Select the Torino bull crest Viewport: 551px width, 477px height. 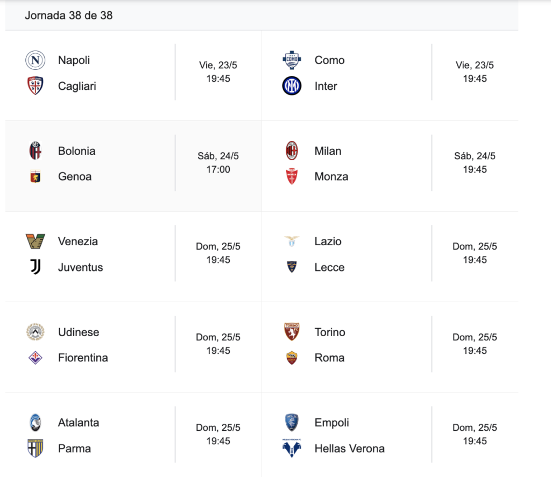(x=292, y=332)
